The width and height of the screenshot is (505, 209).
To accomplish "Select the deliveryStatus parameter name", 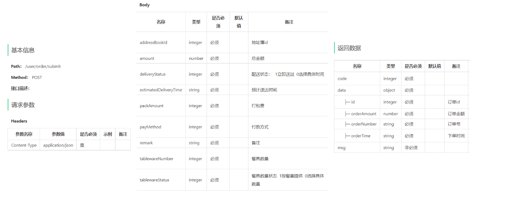I will [153, 74].
